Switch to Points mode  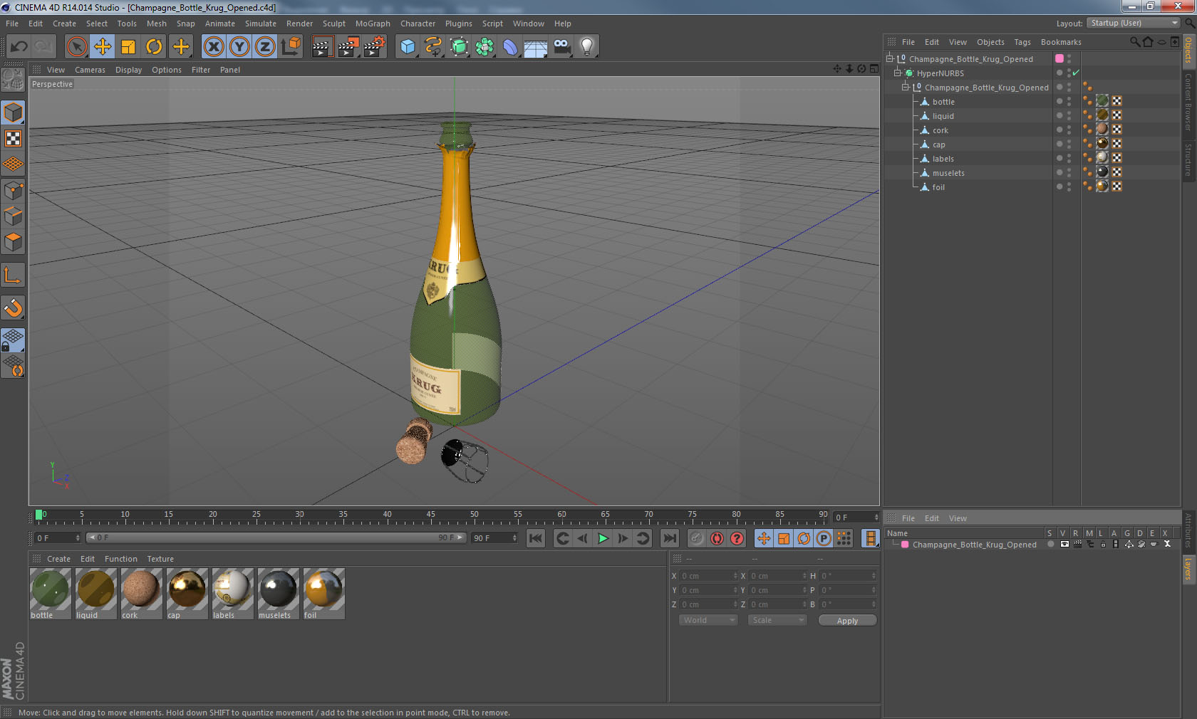(14, 190)
